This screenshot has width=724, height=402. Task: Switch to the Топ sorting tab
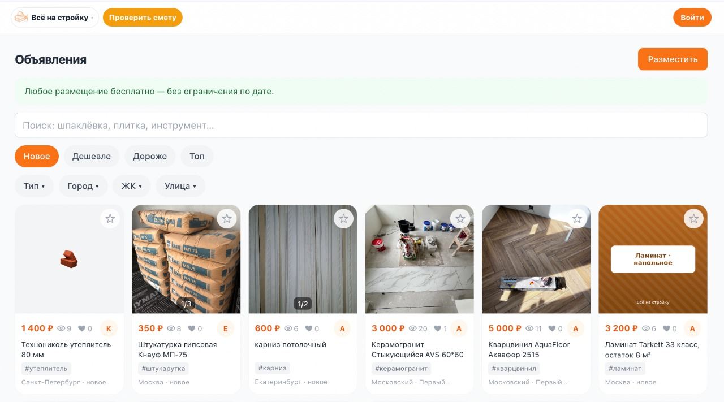[197, 157]
